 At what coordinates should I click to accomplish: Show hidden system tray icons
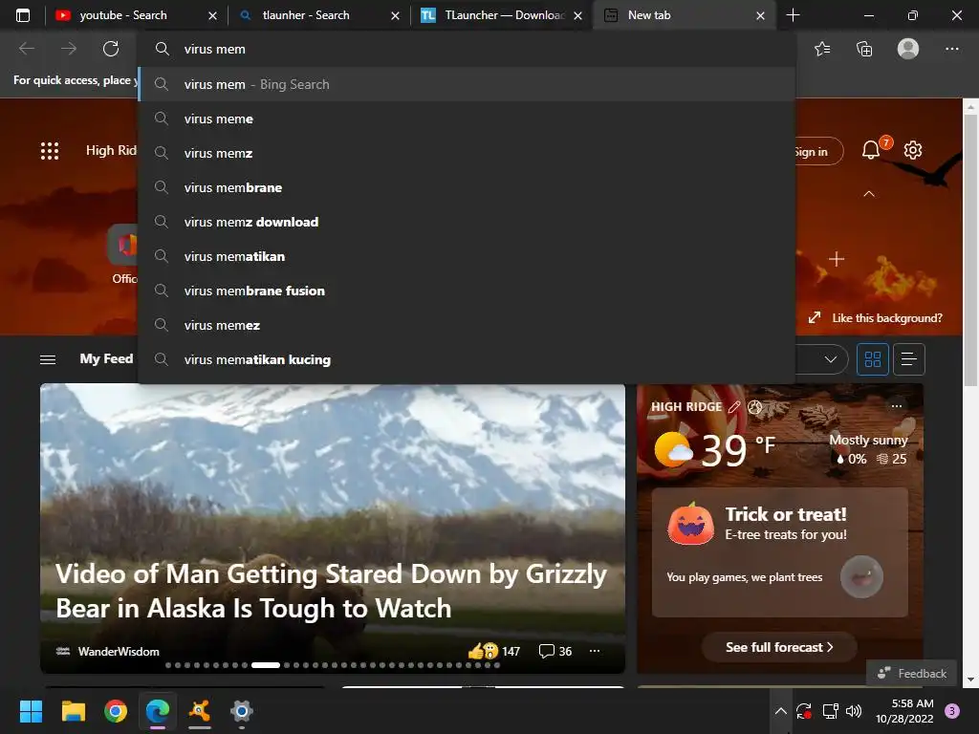[x=780, y=711]
